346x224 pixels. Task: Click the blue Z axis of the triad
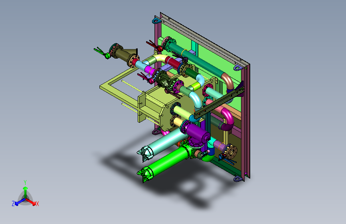20,202
